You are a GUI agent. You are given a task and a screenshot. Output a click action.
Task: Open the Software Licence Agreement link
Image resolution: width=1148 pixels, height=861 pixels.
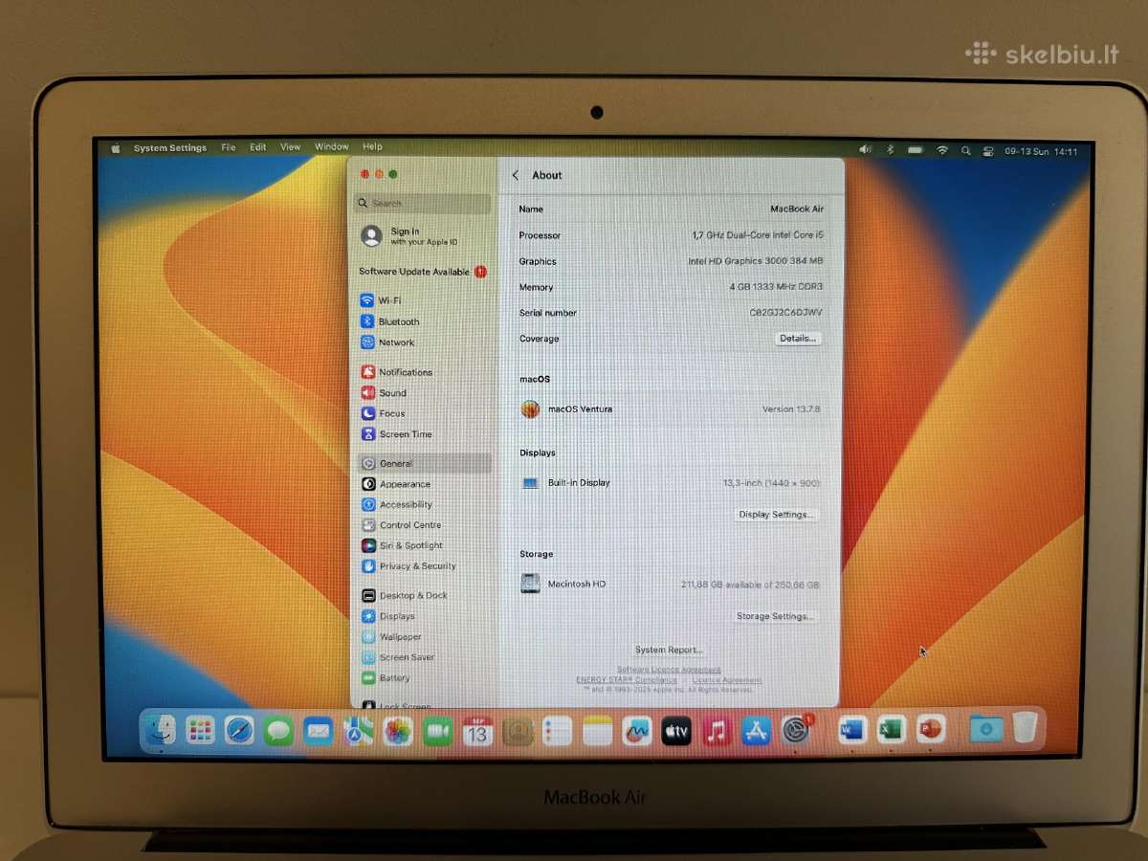point(669,670)
